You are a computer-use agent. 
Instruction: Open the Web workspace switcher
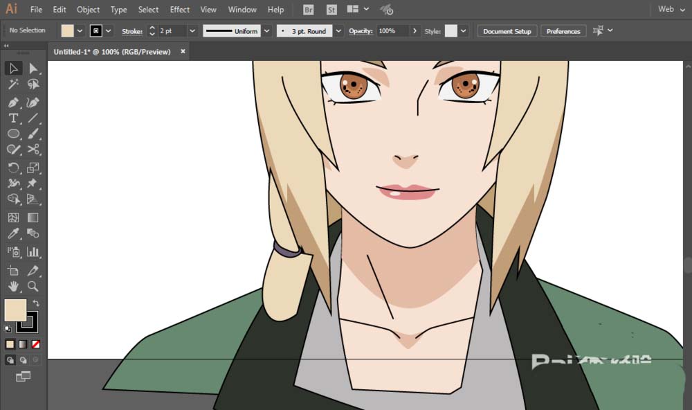(x=671, y=9)
